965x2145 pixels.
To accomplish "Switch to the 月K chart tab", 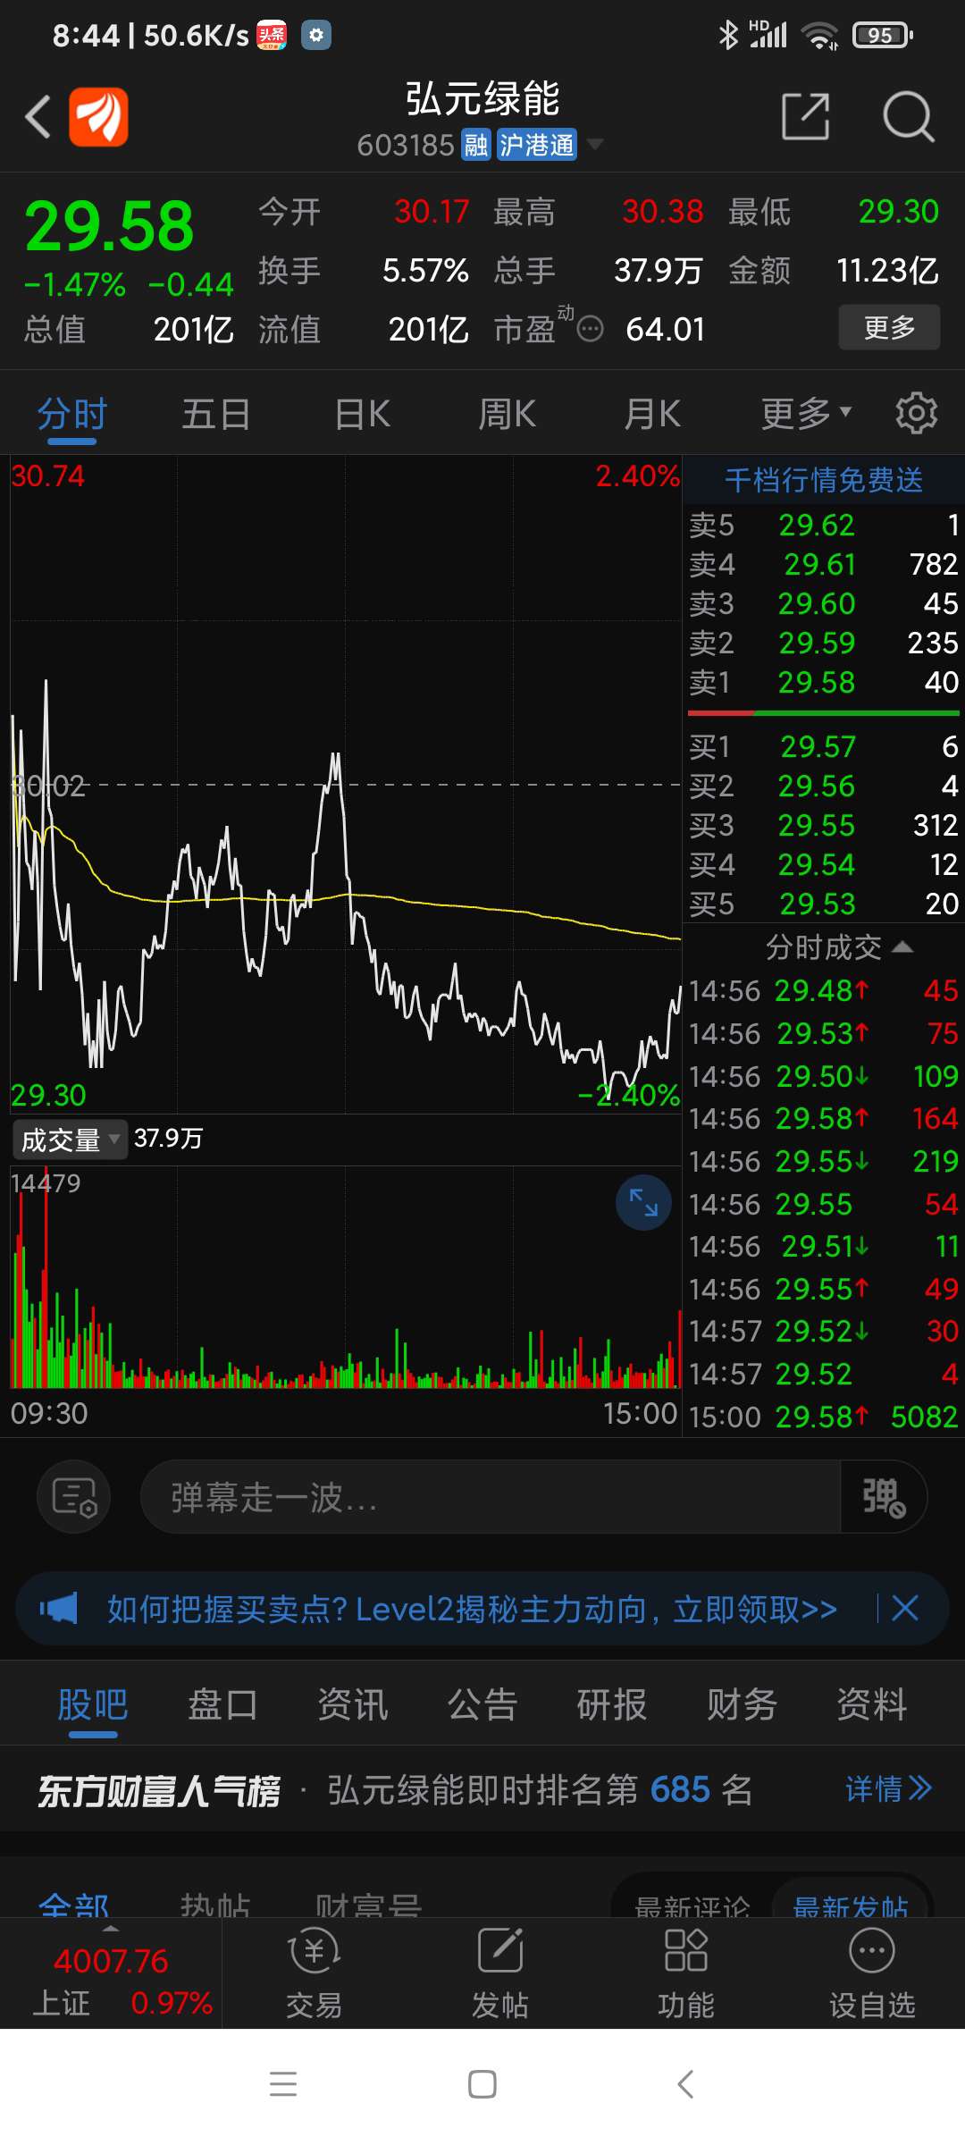I will [652, 415].
